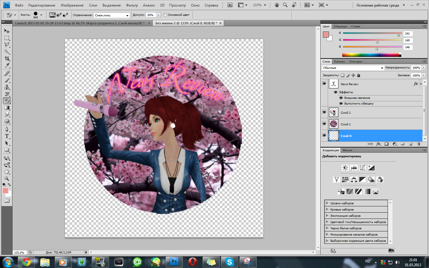The height and width of the screenshot is (268, 429).
Task: Open Skype from the Windows taskbar
Action: (229, 262)
